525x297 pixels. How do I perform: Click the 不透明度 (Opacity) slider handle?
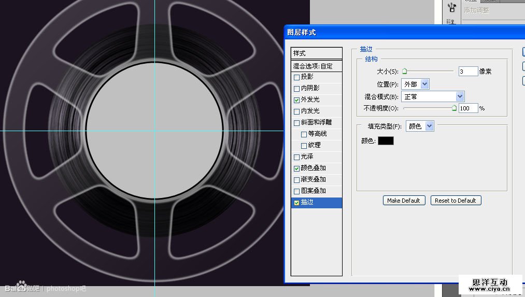tap(454, 108)
